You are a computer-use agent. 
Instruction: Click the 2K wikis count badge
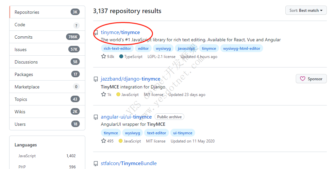tap(75, 111)
